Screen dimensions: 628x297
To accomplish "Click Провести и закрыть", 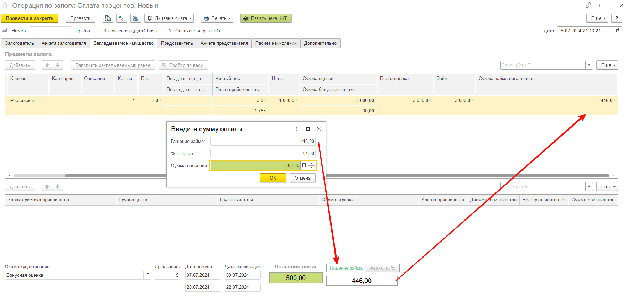I will click(x=30, y=18).
